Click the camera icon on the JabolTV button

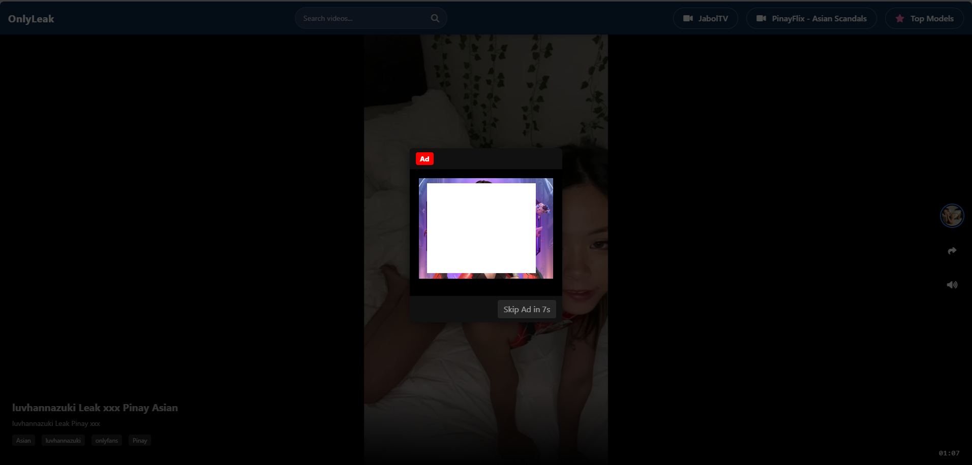[687, 18]
